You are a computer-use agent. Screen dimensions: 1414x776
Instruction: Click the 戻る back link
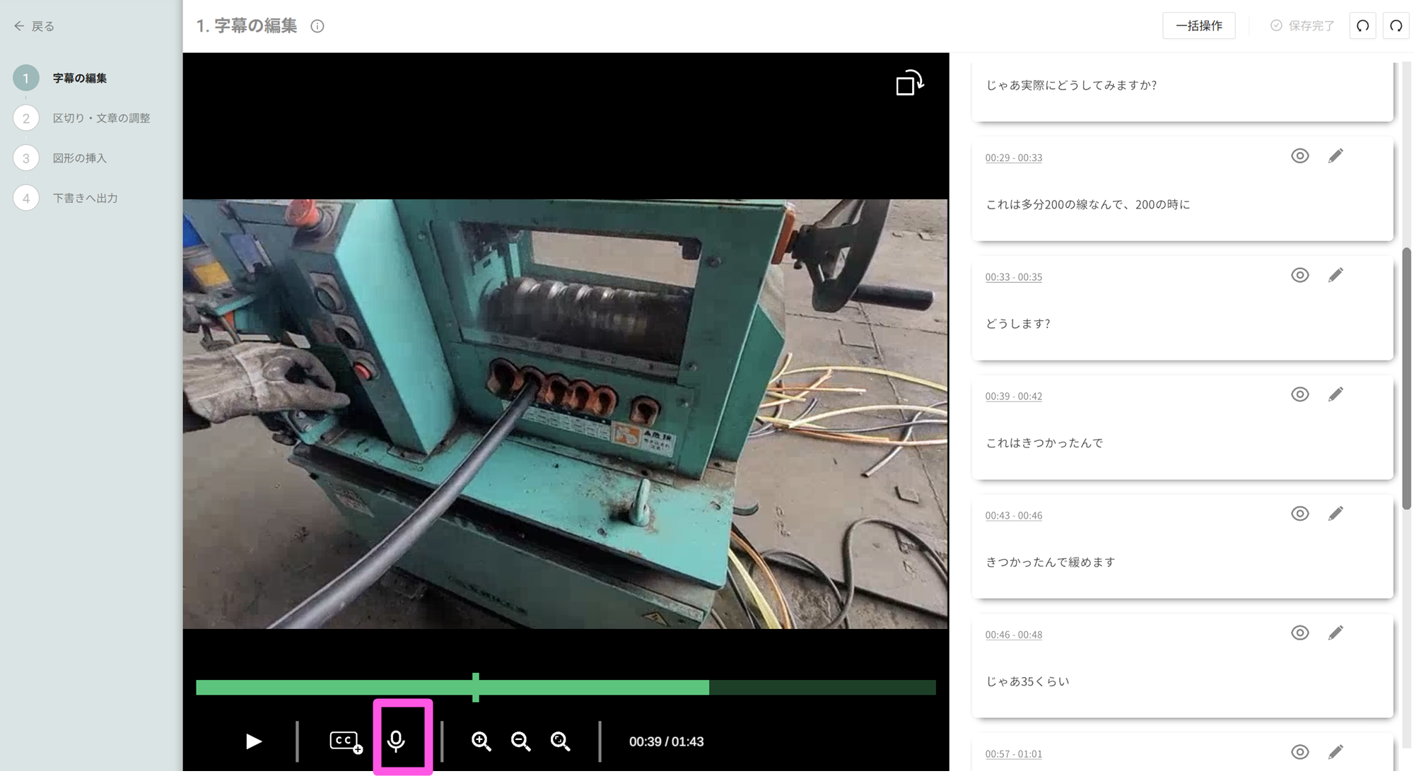pyautogui.click(x=34, y=26)
